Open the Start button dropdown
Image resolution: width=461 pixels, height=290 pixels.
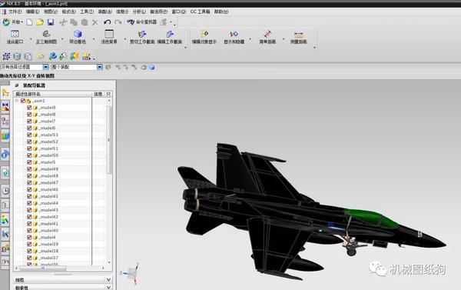(13, 22)
